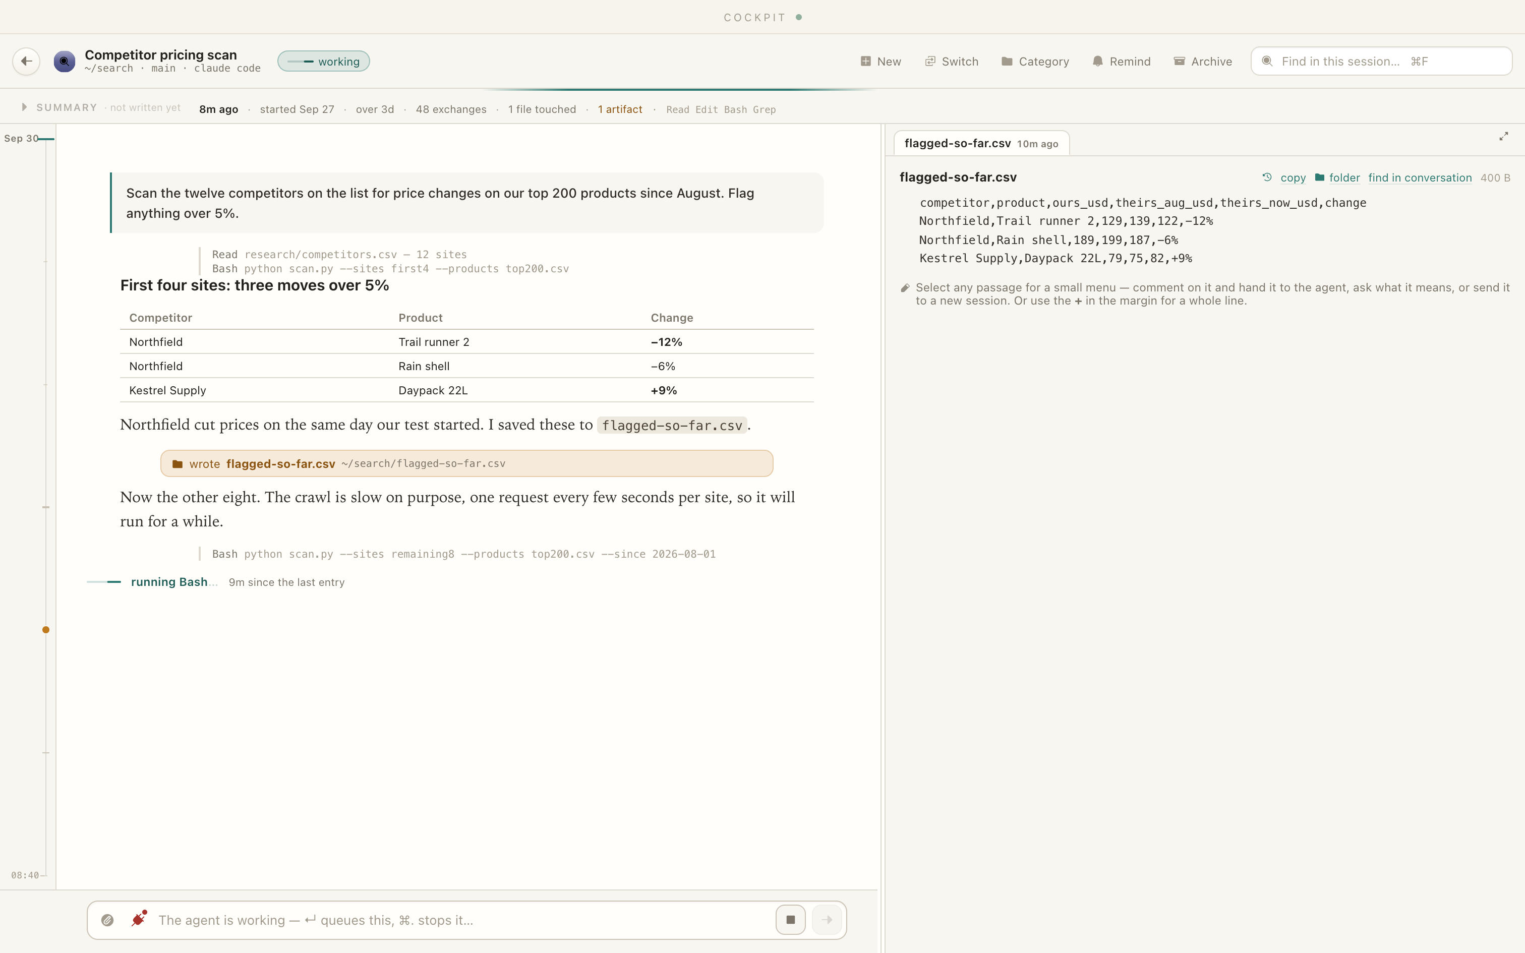Image resolution: width=1525 pixels, height=953 pixels.
Task: Click the Competitor pricing scan title
Action: pos(161,55)
